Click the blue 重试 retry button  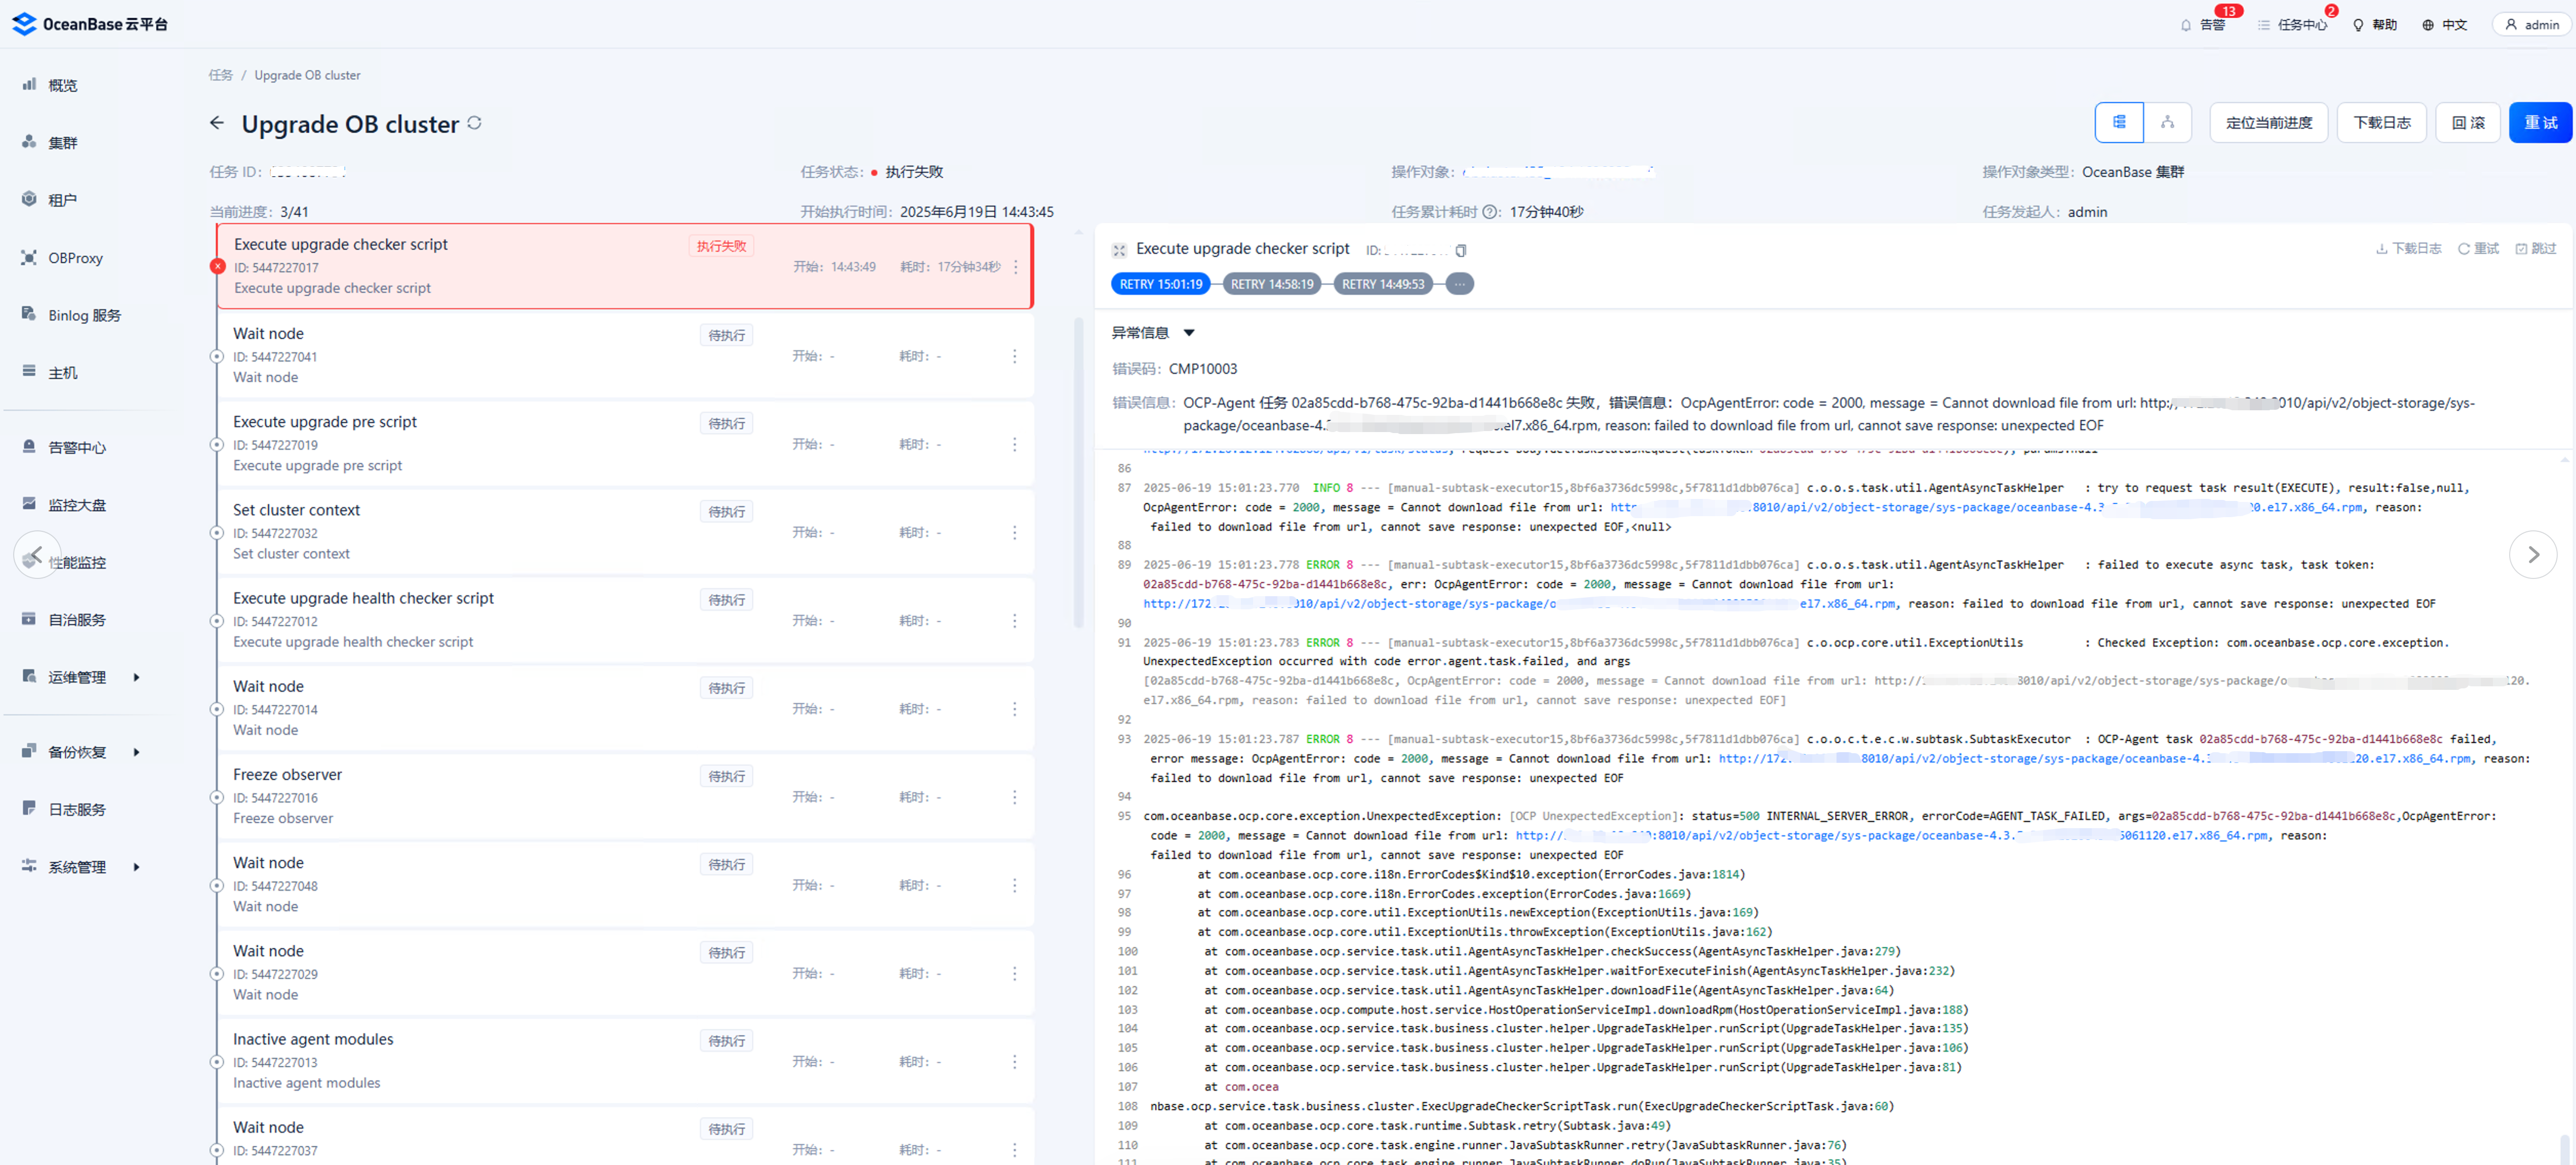(2539, 123)
